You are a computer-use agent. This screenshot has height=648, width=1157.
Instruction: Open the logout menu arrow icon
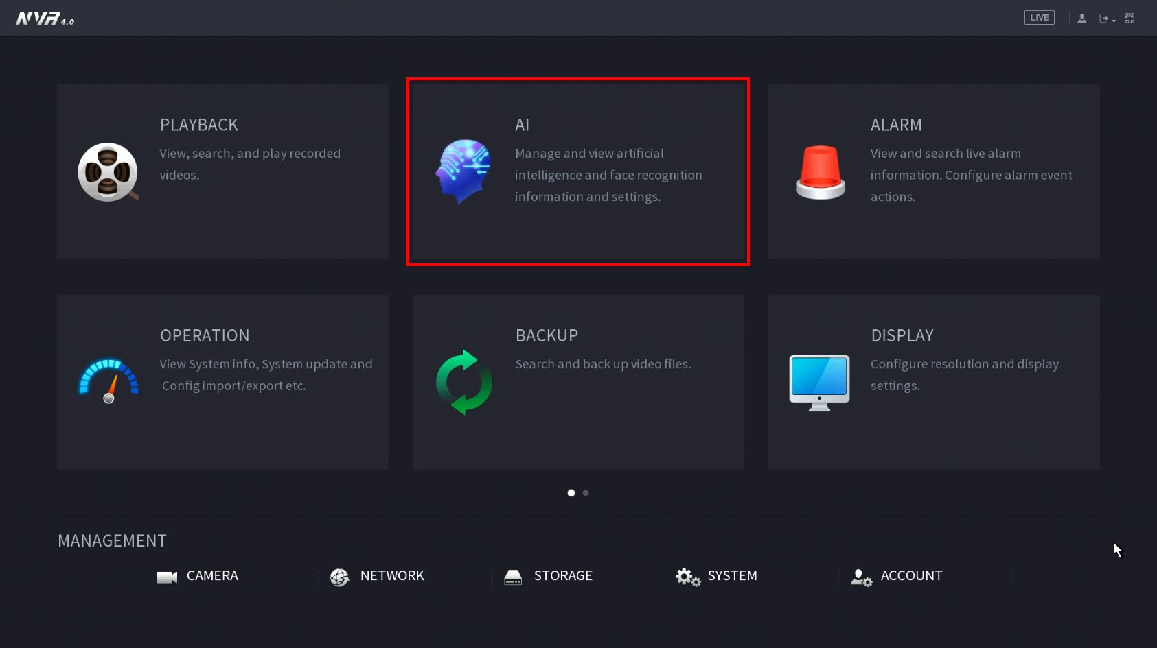point(1107,19)
